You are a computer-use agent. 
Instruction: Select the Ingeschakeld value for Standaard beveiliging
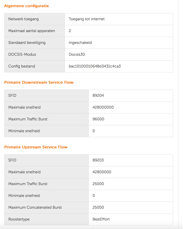pos(80,43)
